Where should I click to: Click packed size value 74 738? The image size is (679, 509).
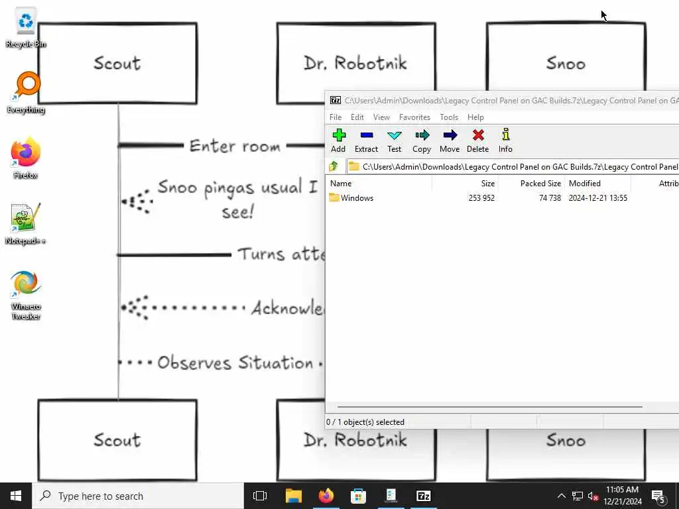pyautogui.click(x=550, y=198)
